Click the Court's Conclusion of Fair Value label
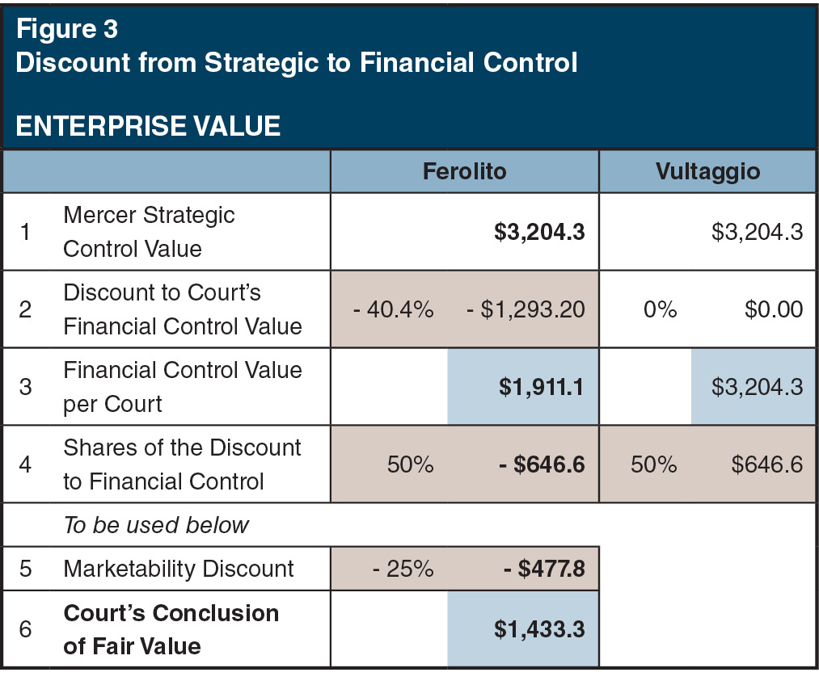This screenshot has width=819, height=685. pyautogui.click(x=171, y=629)
